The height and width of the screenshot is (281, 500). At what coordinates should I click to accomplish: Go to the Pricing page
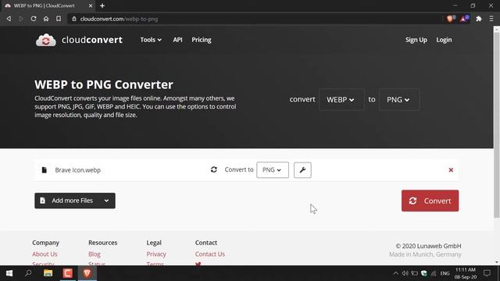pyautogui.click(x=202, y=40)
